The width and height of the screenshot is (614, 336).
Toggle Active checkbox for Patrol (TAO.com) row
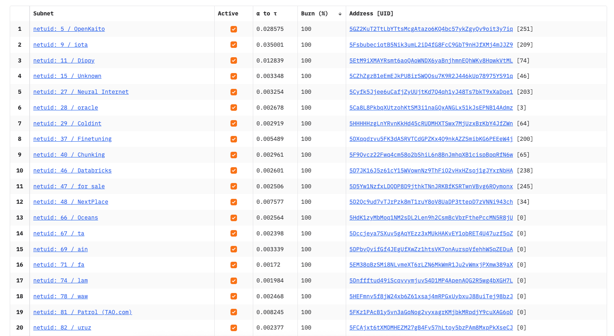click(234, 312)
